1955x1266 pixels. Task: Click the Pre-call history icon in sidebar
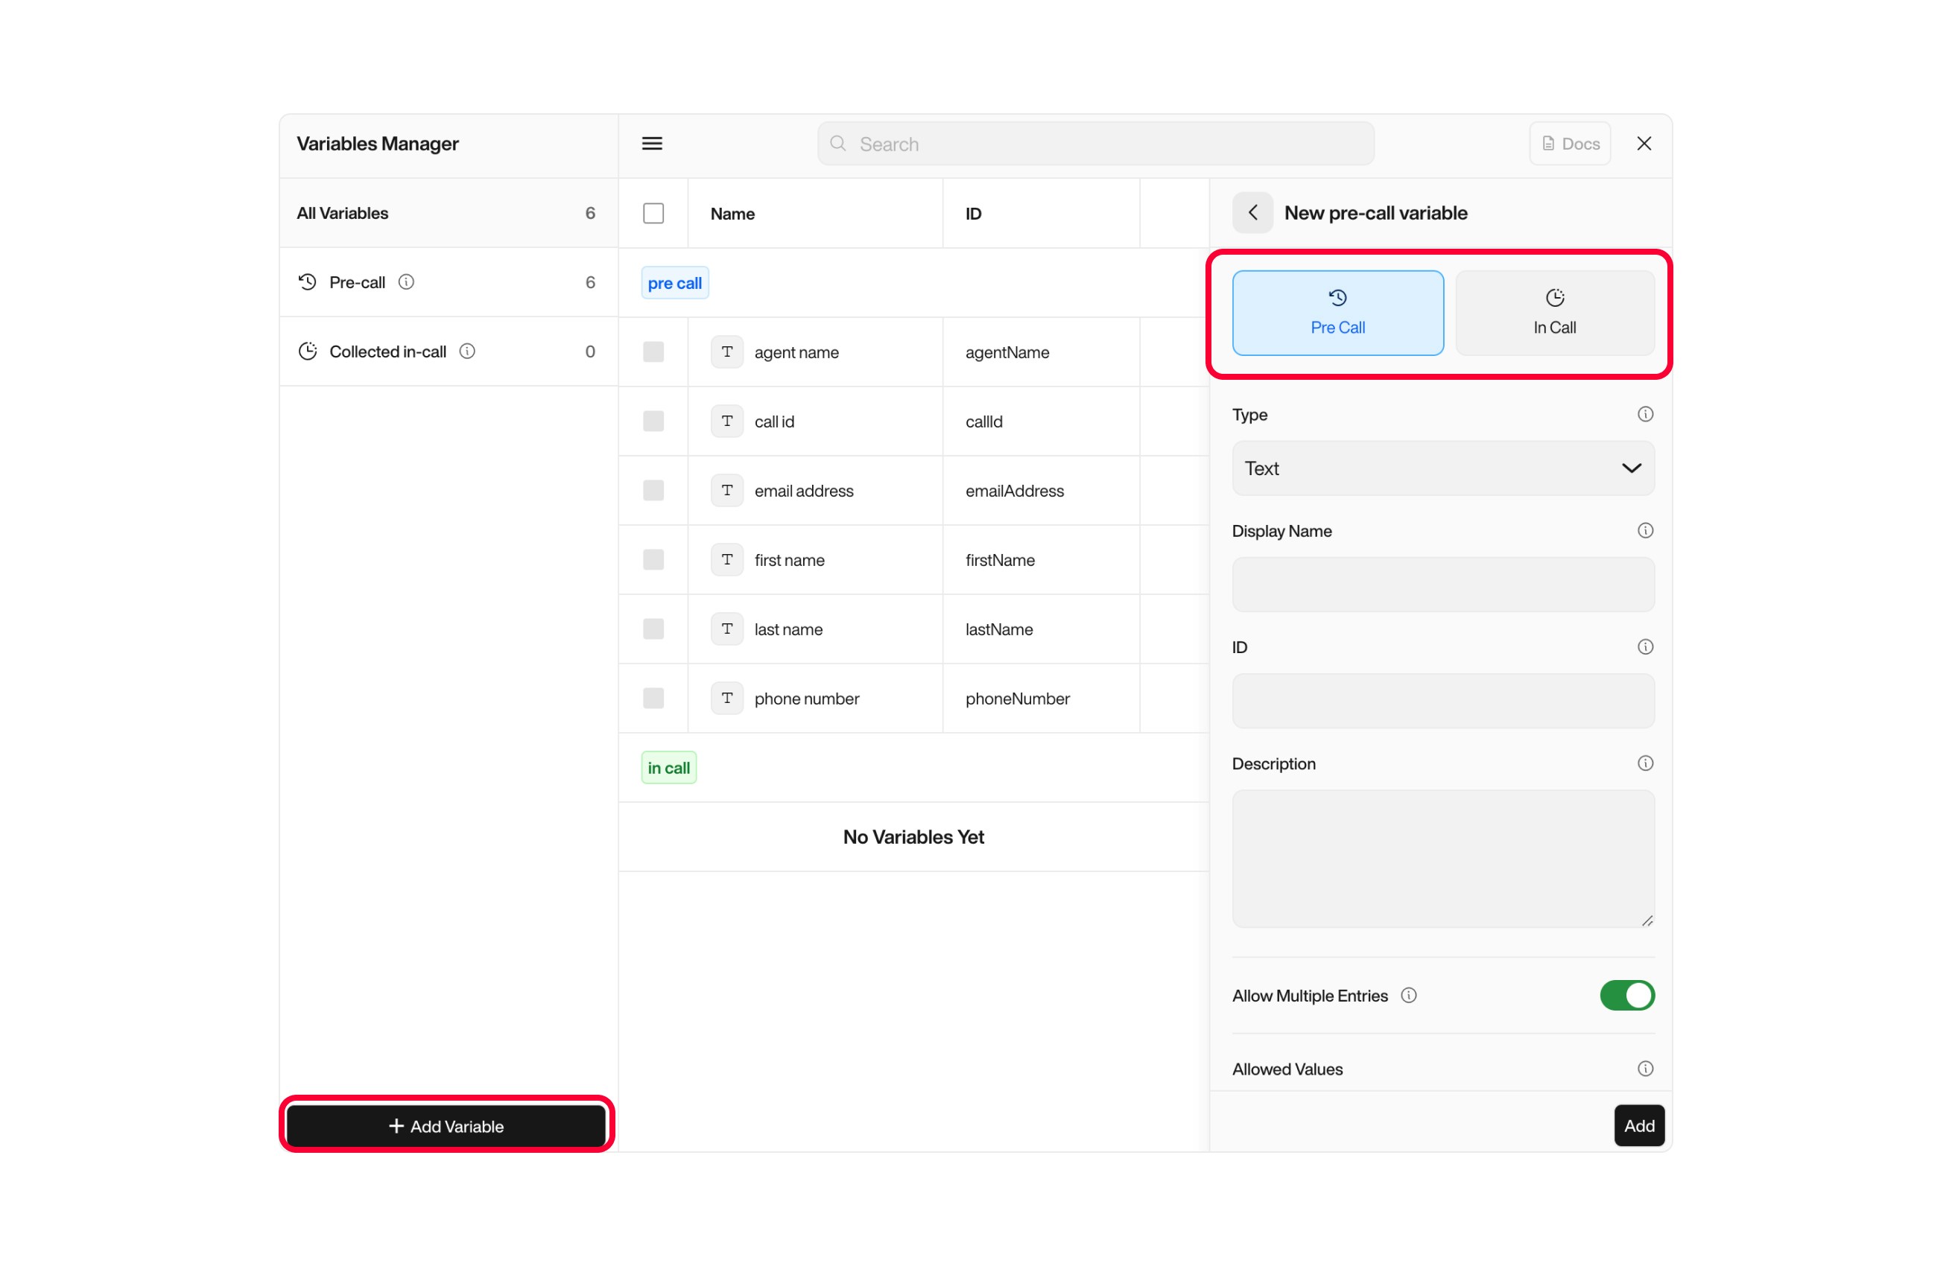pyautogui.click(x=306, y=281)
